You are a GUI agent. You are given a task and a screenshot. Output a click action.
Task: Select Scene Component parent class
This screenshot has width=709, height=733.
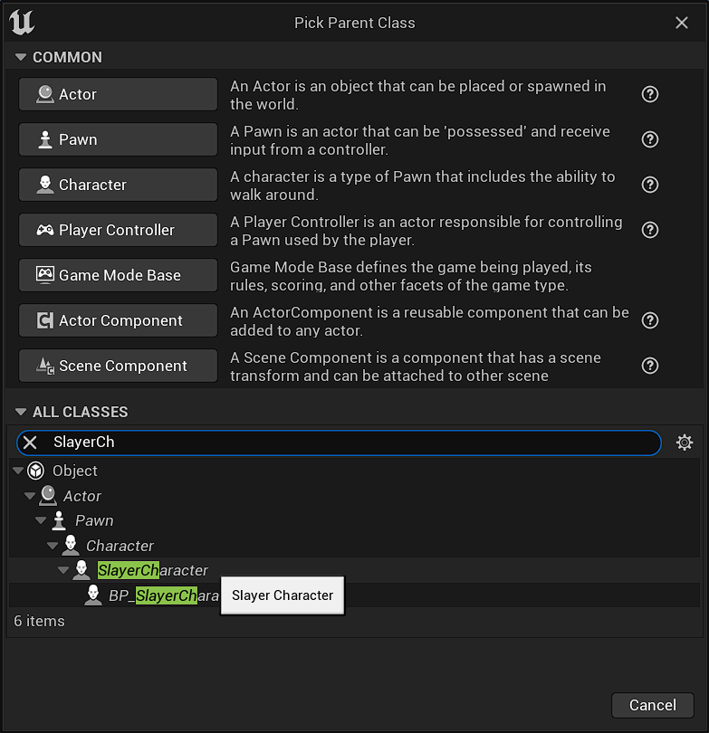pos(118,366)
